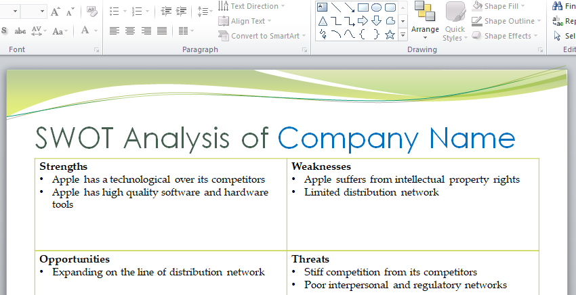Open Shape Fill options

[x=499, y=6]
